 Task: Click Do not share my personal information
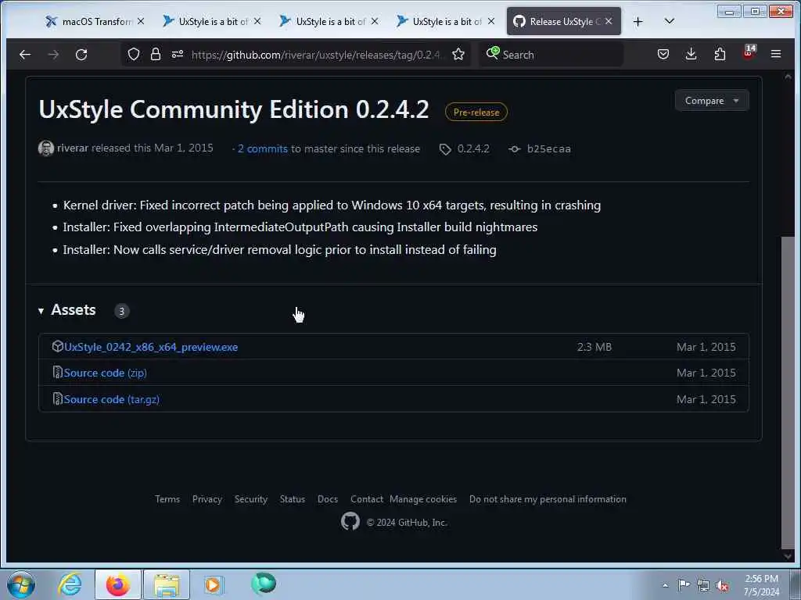pos(548,499)
